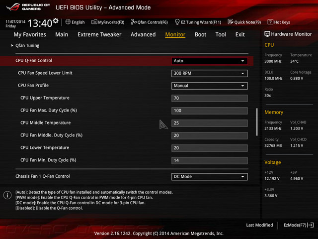Open CPU Fan Profile Manual dropdown
This screenshot has height=239, width=318.
click(x=210, y=86)
